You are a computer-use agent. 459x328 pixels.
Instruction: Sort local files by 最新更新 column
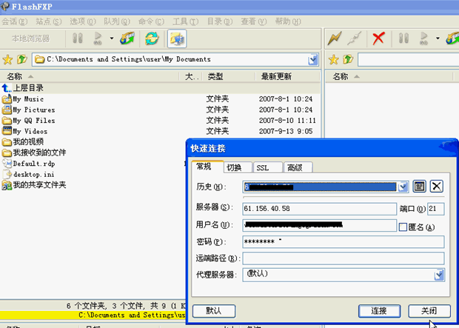[288, 76]
